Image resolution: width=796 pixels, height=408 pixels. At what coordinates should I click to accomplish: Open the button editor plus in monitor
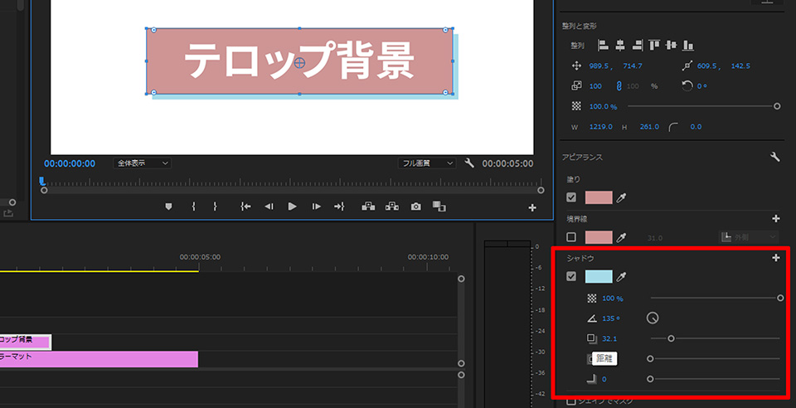532,207
